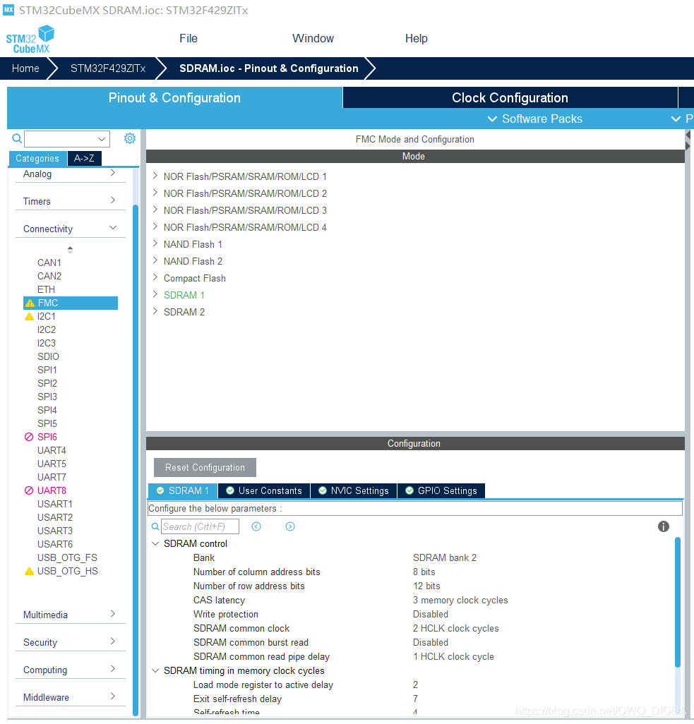This screenshot has height=724, width=694.
Task: Expand NOR Flash/PSRAM/SRAM/ROM/LCD 2 mode
Action: 155,193
